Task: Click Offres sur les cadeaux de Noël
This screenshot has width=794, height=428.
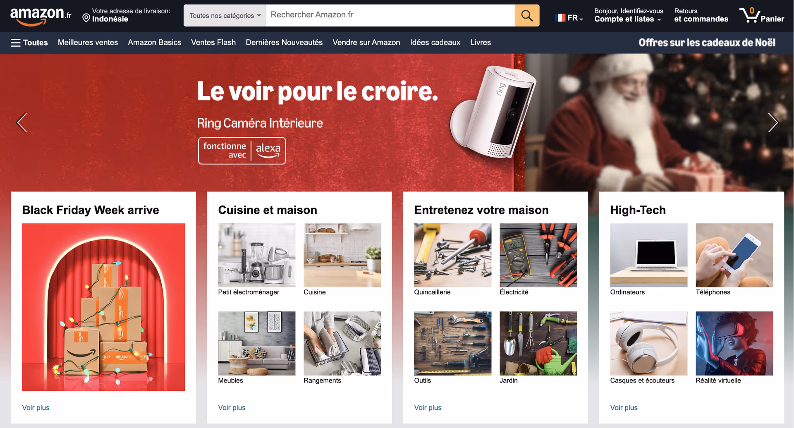Action: tap(707, 43)
